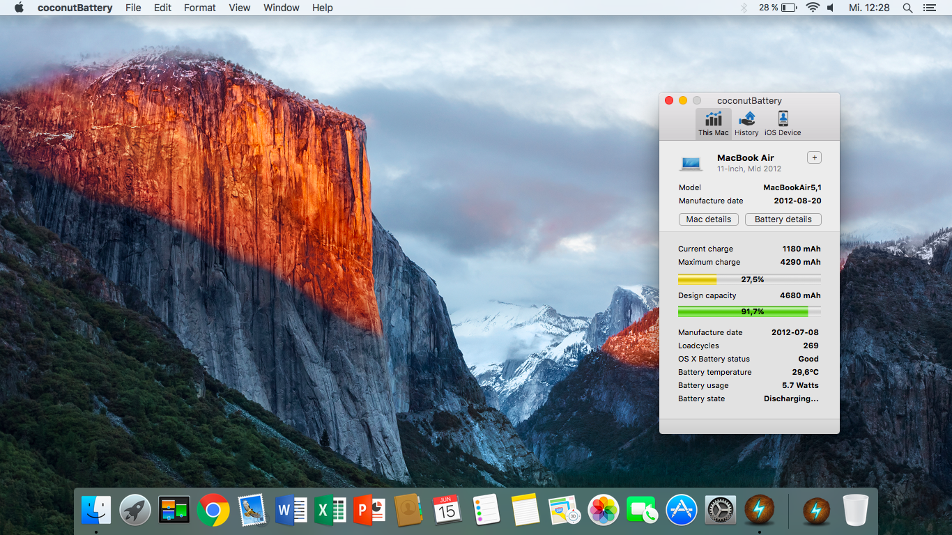Open System Preferences gear icon
This screenshot has height=535, width=952.
click(721, 510)
